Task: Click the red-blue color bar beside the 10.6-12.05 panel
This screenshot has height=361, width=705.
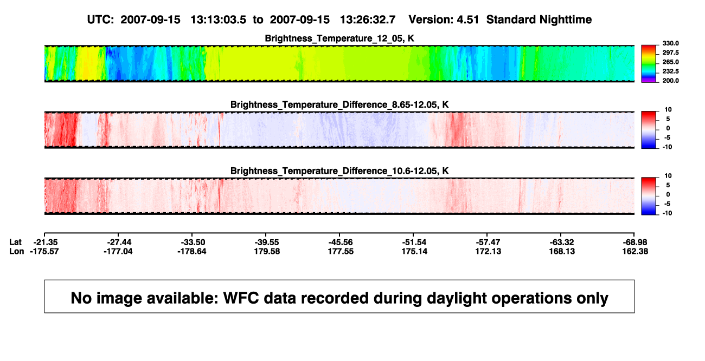Action: 649,195
